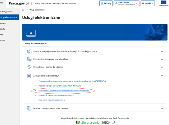Viewport: 169px width, 125px height.
Task: Open Wizyty in the left sidebar
Action: click(2, 29)
